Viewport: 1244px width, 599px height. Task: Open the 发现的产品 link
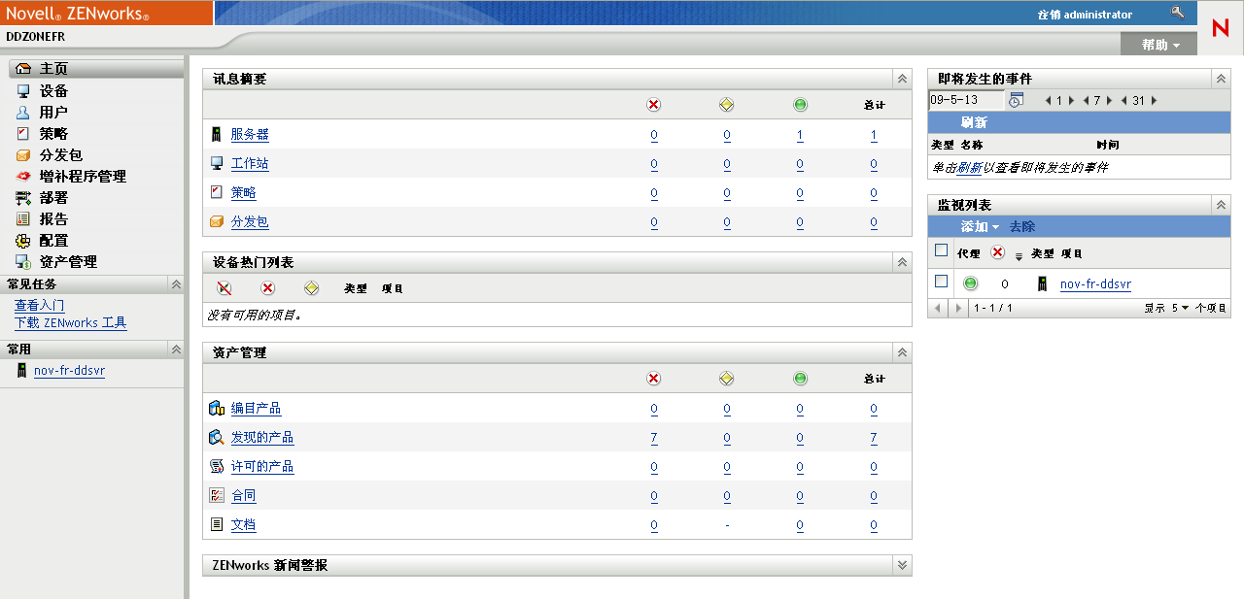pyautogui.click(x=262, y=438)
